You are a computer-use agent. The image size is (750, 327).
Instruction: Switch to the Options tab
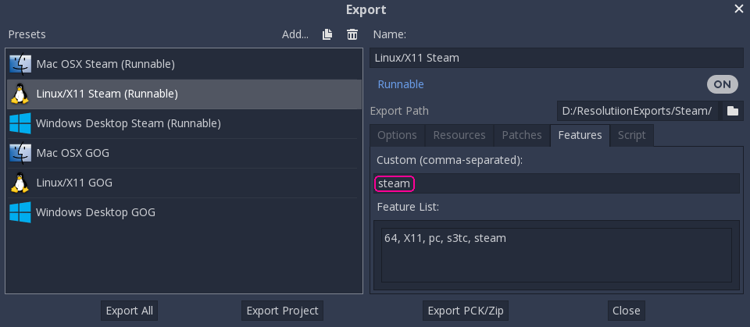click(397, 135)
